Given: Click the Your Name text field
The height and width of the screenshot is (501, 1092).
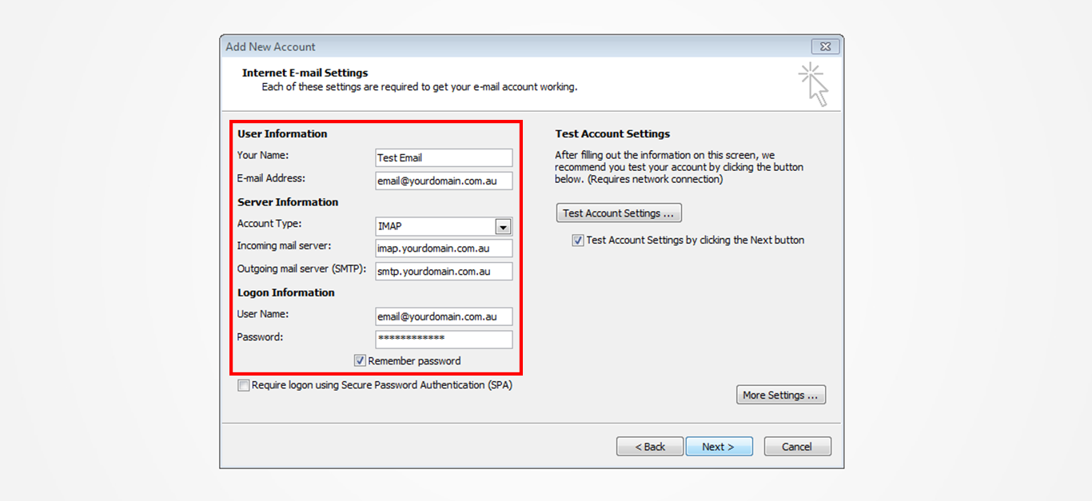Looking at the screenshot, I should click(x=444, y=158).
